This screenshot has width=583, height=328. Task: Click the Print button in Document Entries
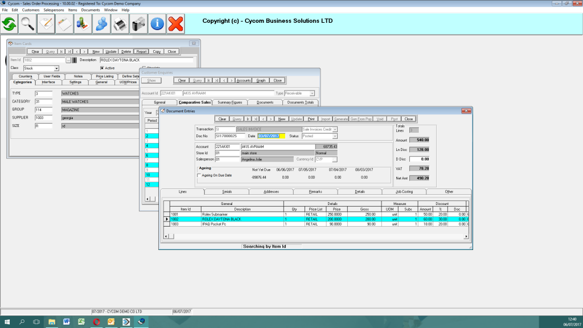point(311,119)
